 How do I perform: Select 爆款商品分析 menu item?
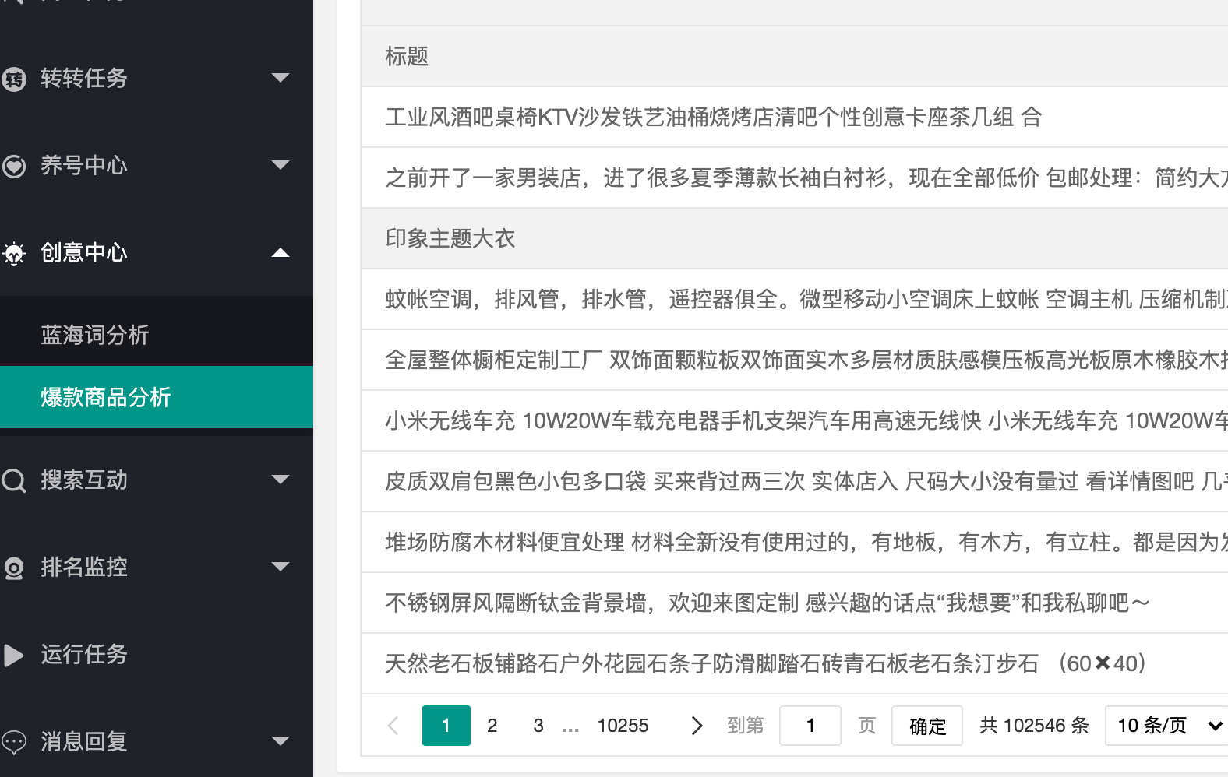pos(105,397)
